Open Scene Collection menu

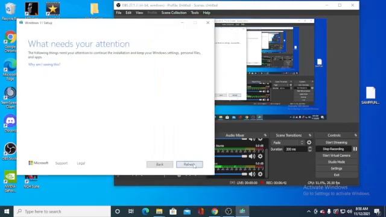[x=174, y=13]
